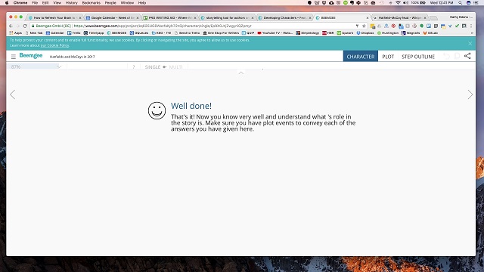Switch to the PRO WRITING AID tab
Viewport: 484px width, 272px height.
click(x=170, y=18)
